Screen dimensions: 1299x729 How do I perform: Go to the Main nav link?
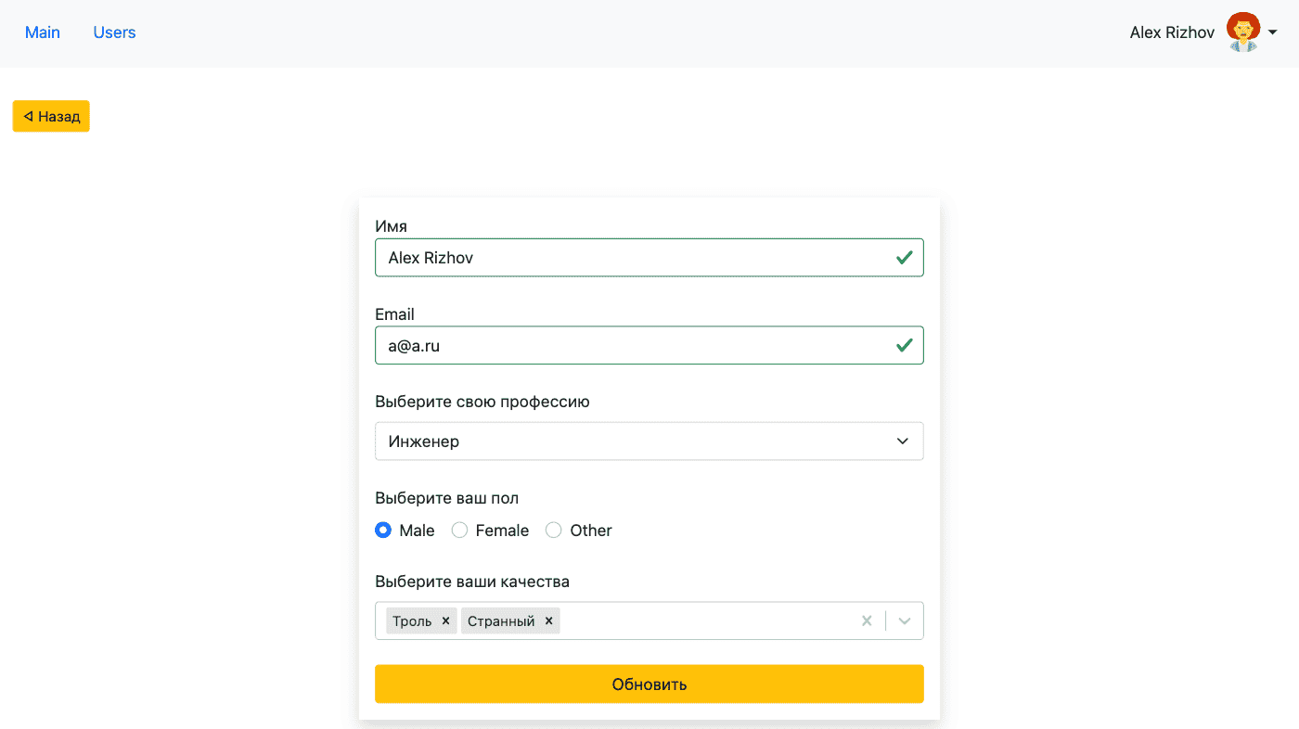click(x=43, y=32)
